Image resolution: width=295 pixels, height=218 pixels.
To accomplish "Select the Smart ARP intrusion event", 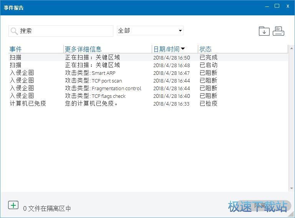I will pos(115,73).
